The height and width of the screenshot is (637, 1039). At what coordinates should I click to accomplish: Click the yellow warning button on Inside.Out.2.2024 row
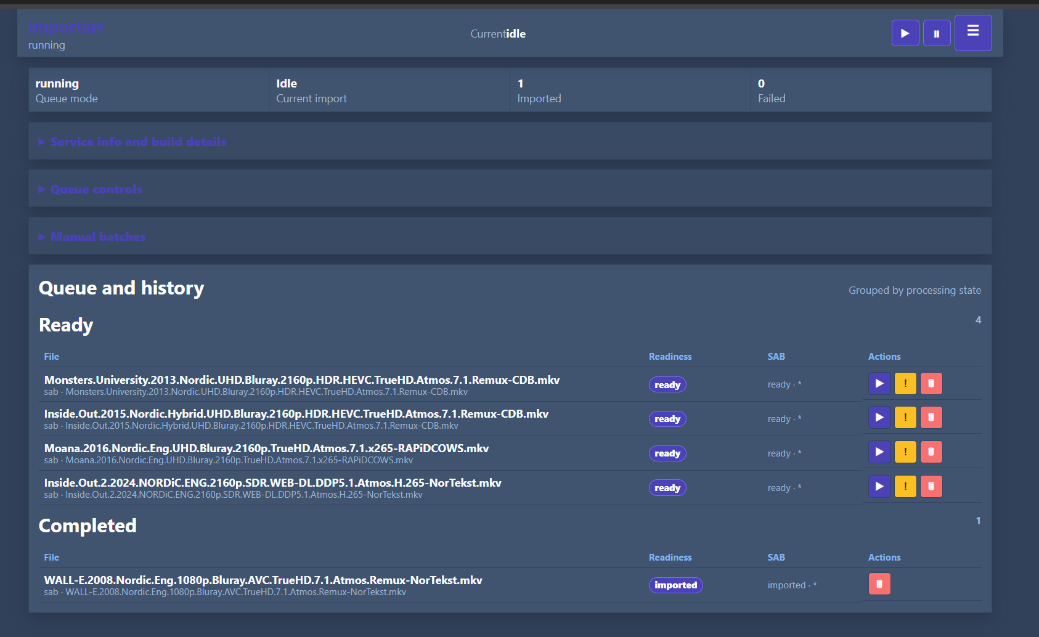pos(905,487)
